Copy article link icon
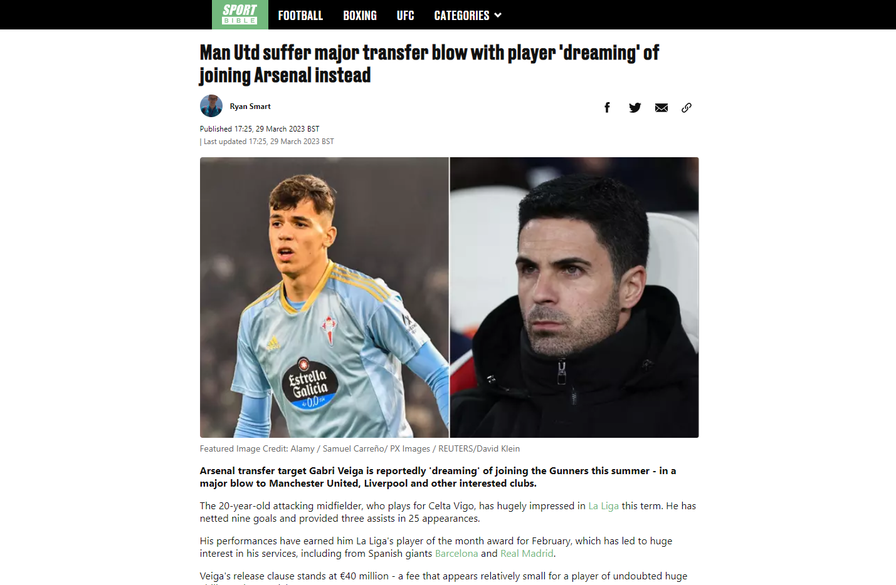The height and width of the screenshot is (585, 896). click(687, 108)
